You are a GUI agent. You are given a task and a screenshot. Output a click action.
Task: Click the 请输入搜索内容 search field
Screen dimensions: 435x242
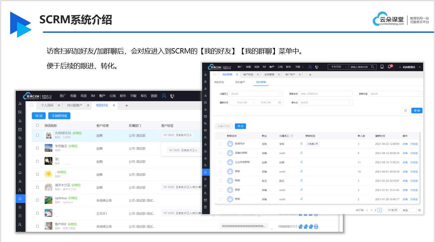pyautogui.click(x=359, y=67)
